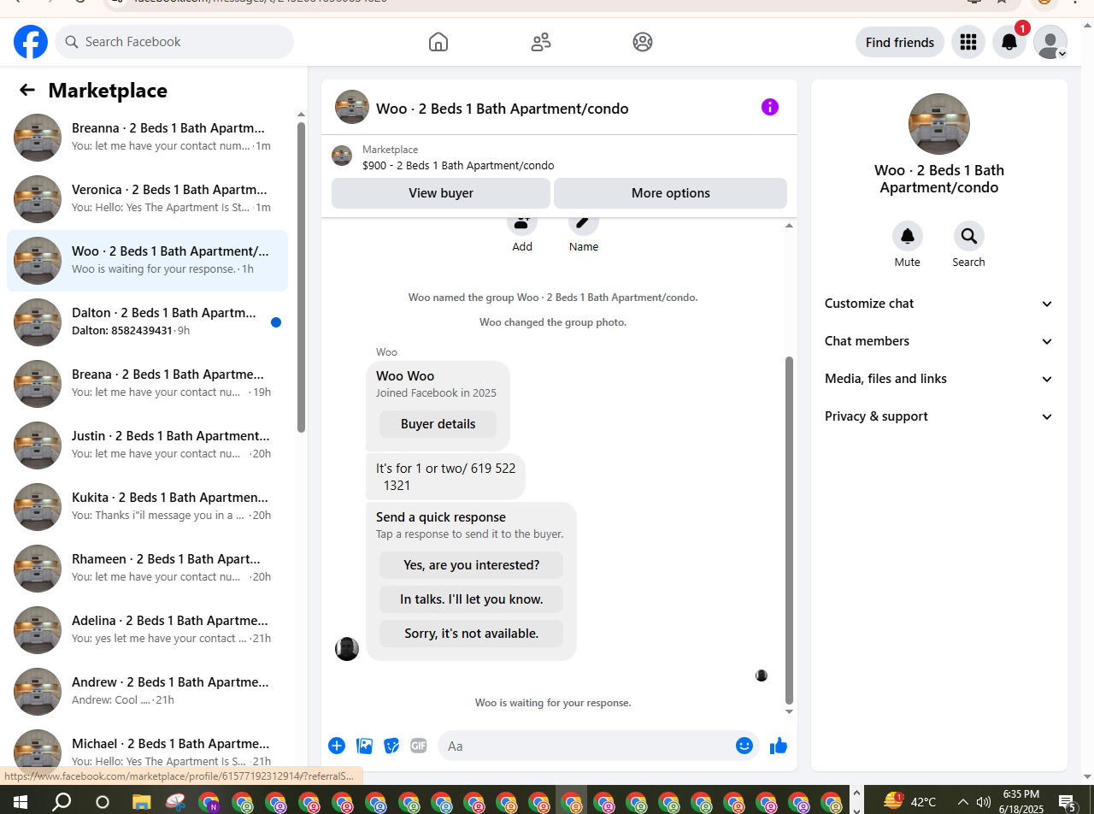The image size is (1094, 814).
Task: Open Rhameen's conversation in the list
Action: (148, 569)
